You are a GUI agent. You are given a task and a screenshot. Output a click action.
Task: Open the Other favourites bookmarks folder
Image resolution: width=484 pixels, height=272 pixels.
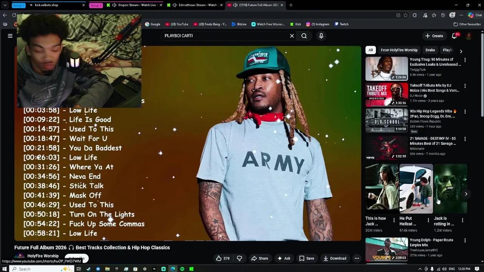tap(467, 24)
